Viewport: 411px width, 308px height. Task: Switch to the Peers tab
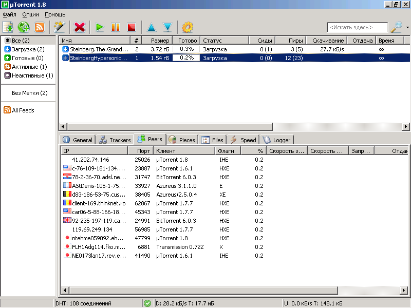(x=150, y=139)
